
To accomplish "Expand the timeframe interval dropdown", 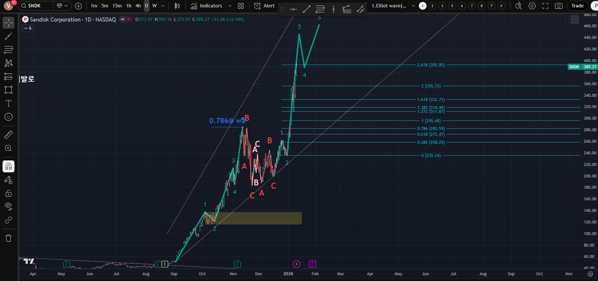I will [163, 6].
